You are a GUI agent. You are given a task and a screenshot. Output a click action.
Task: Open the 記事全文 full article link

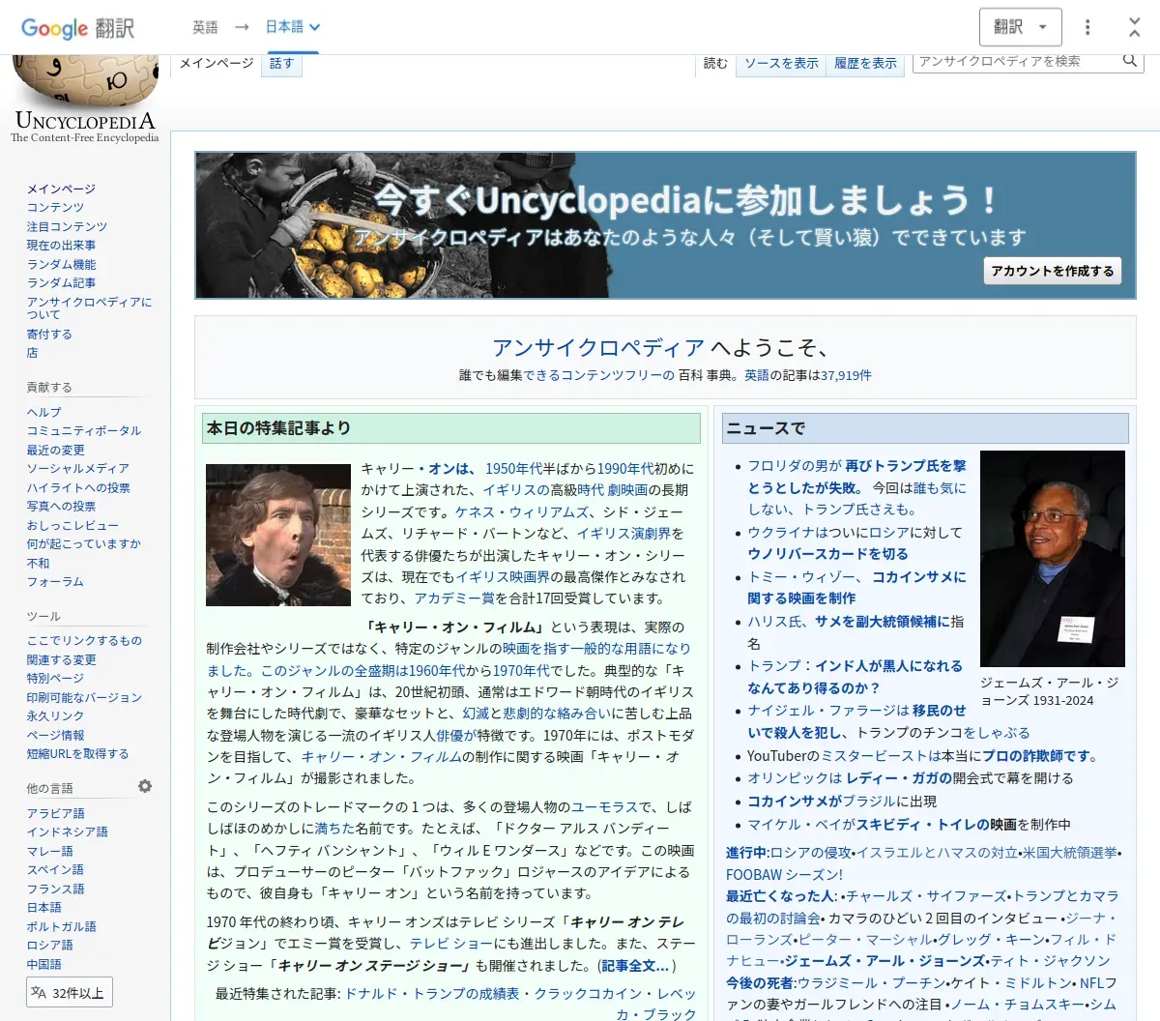(635, 965)
